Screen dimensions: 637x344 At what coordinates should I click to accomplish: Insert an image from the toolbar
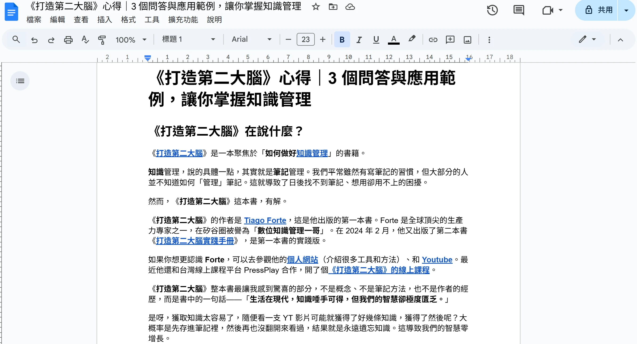tap(467, 40)
